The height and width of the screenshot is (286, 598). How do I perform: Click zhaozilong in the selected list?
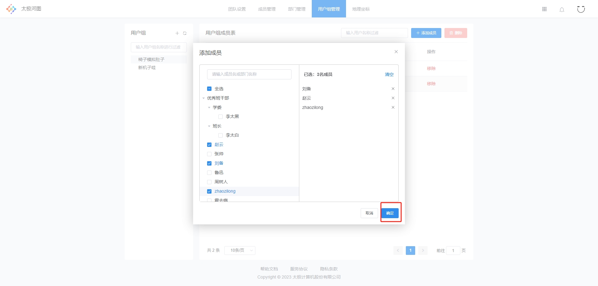[x=312, y=107]
